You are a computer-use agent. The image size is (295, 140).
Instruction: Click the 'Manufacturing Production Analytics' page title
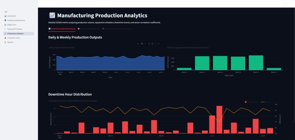click(102, 15)
